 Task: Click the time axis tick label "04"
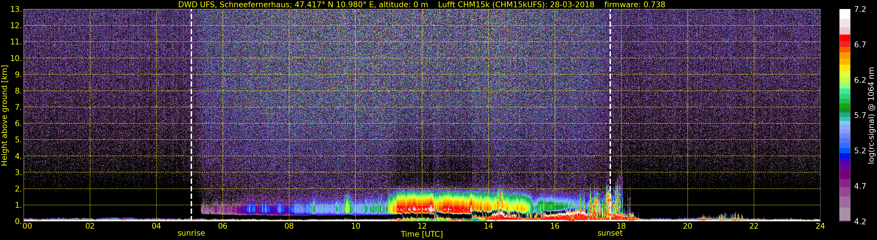click(x=156, y=226)
